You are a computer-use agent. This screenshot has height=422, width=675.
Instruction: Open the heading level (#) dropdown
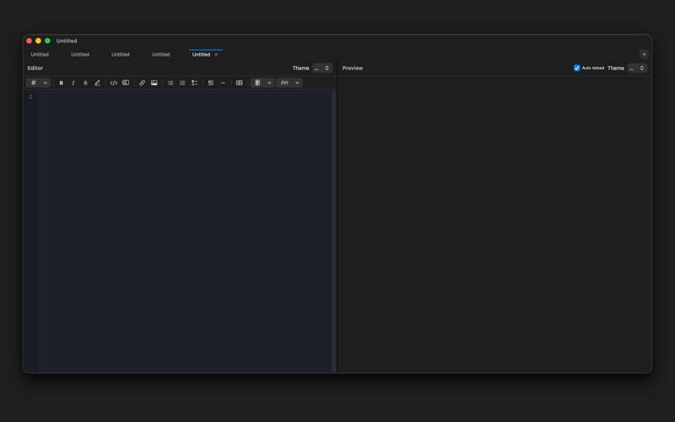pyautogui.click(x=38, y=83)
